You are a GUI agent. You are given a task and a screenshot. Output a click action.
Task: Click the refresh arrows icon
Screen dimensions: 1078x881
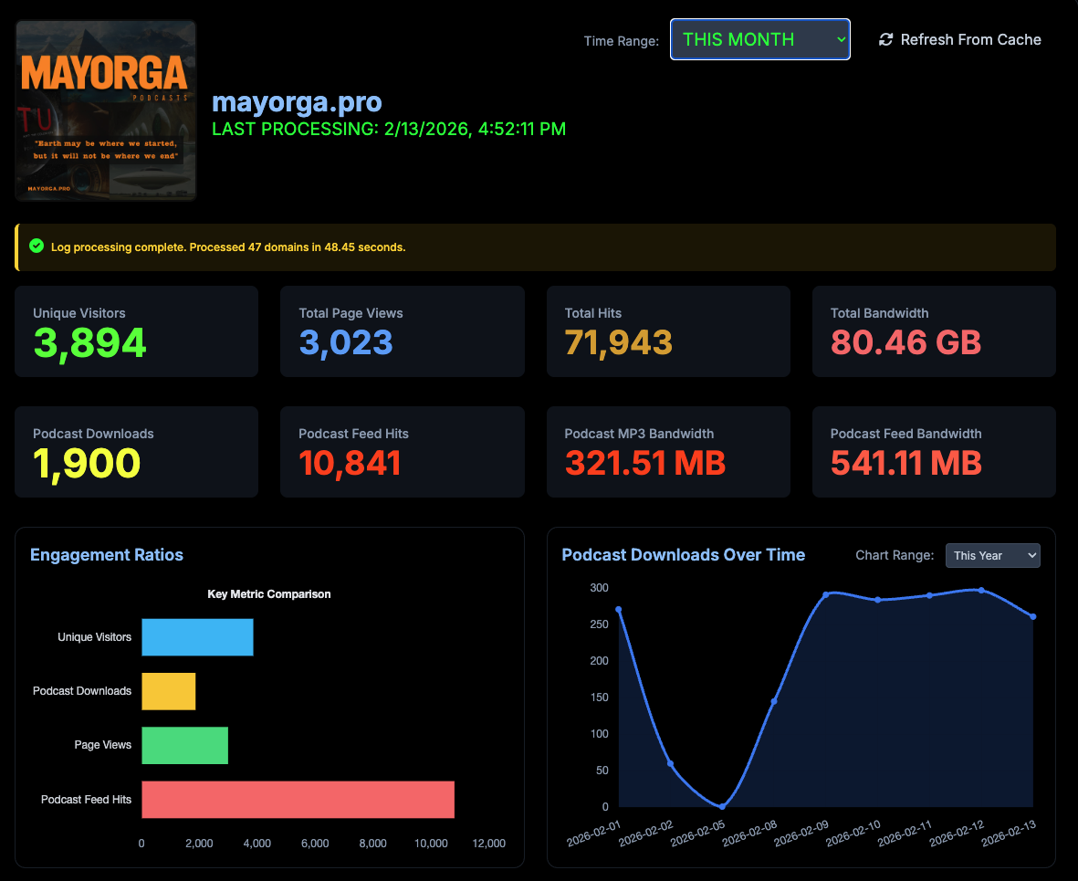tap(885, 39)
